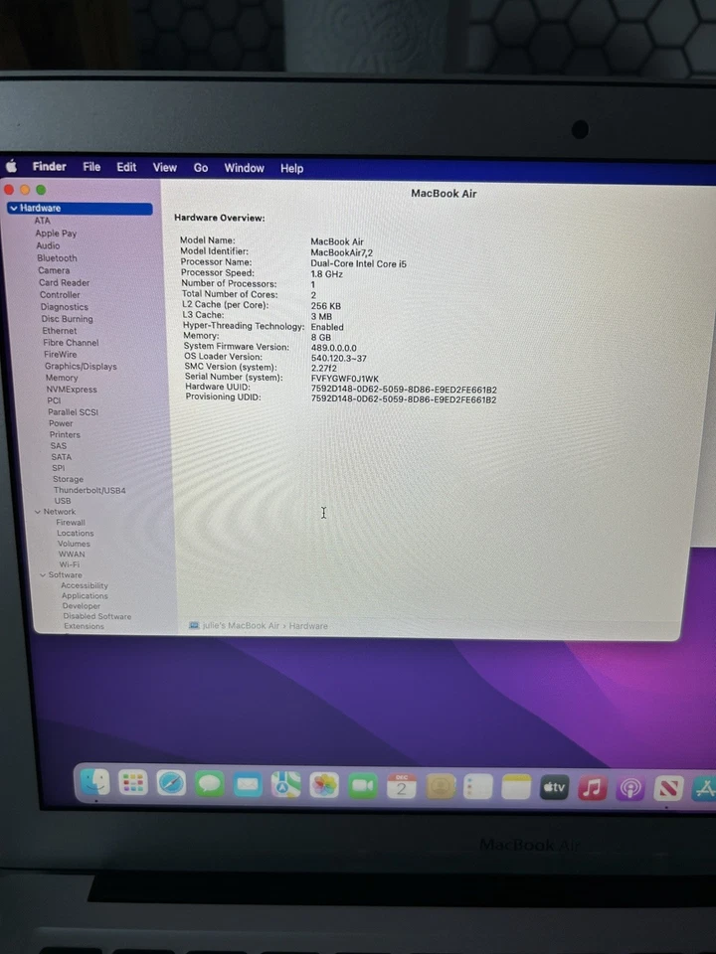The height and width of the screenshot is (954, 716).
Task: Select Fibre Channel in the sidebar
Action: pyautogui.click(x=71, y=343)
